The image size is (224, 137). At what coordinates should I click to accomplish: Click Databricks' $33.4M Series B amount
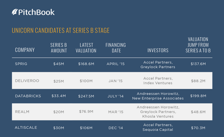(59, 96)
